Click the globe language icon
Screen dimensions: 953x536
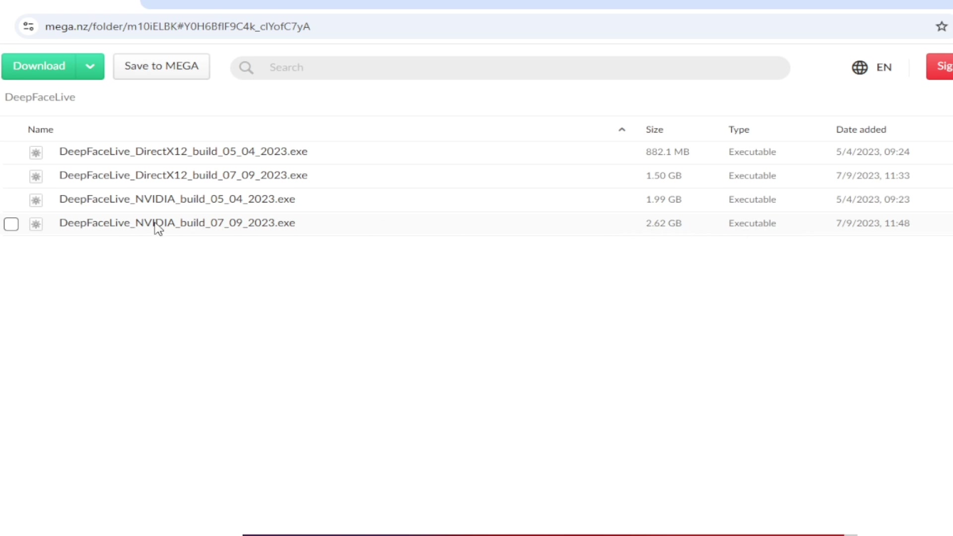point(860,67)
